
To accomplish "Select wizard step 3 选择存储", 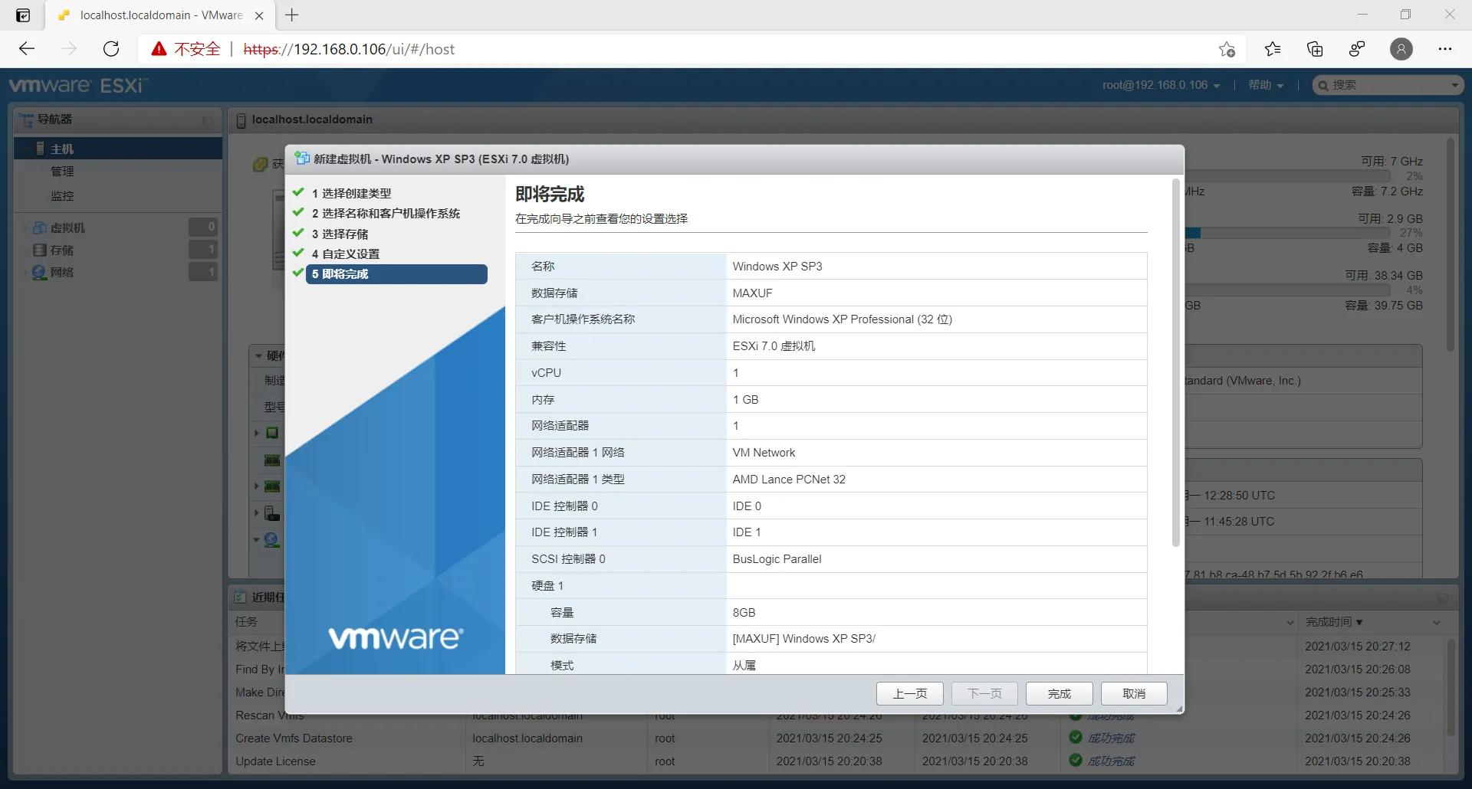I will pyautogui.click(x=340, y=234).
